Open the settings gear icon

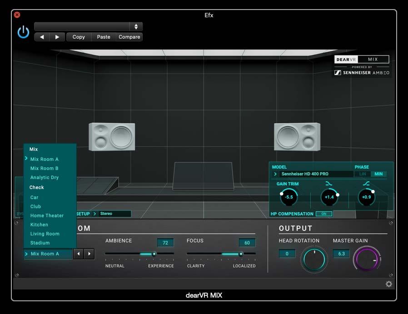click(x=389, y=284)
